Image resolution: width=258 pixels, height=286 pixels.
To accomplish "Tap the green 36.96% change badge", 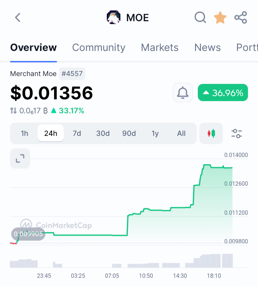I will 223,92.
